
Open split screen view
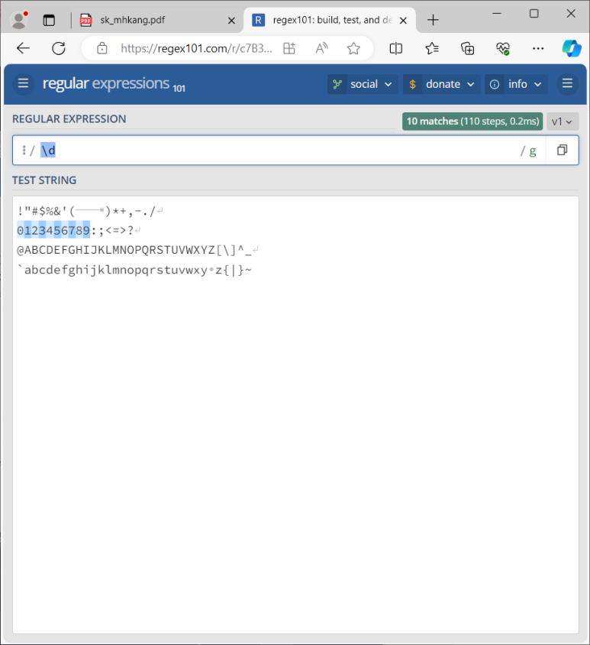tap(395, 49)
